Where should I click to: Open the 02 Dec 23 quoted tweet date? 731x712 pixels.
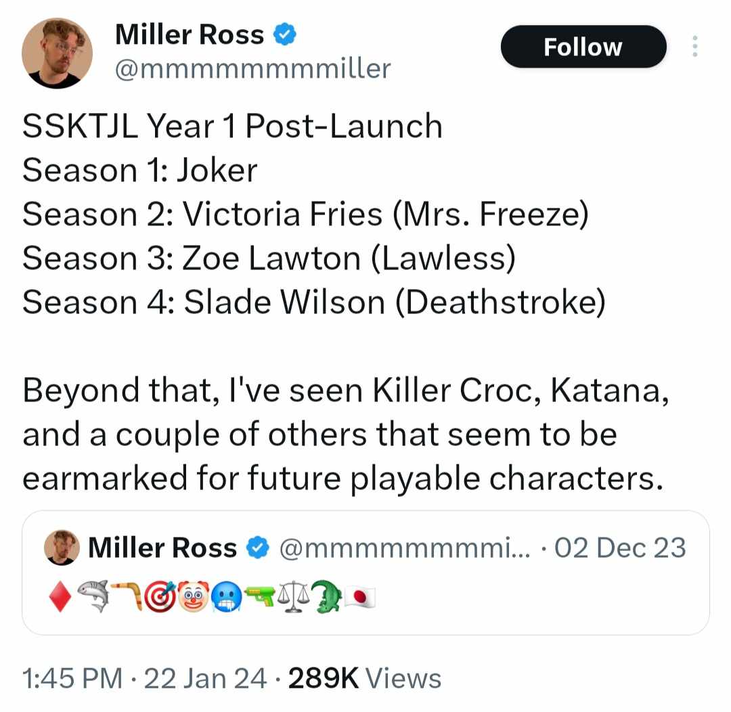(x=620, y=548)
